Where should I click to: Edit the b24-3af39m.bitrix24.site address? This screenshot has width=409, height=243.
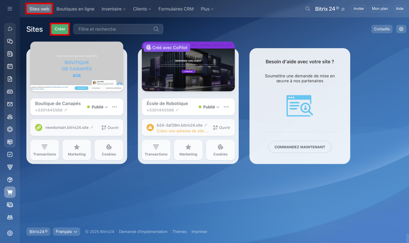pos(205,125)
